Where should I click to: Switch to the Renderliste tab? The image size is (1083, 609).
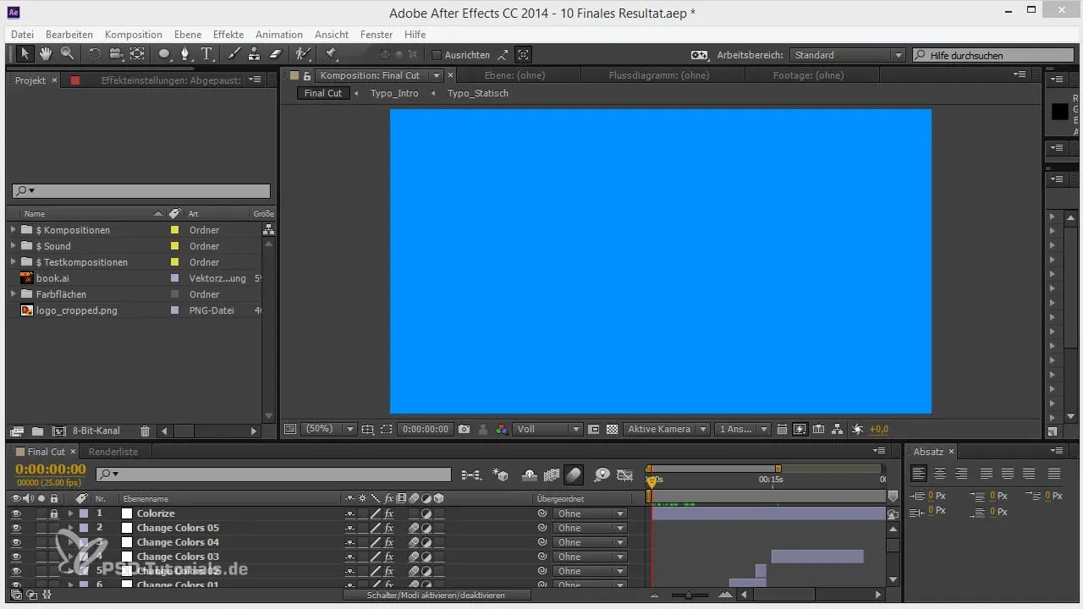pyautogui.click(x=113, y=452)
